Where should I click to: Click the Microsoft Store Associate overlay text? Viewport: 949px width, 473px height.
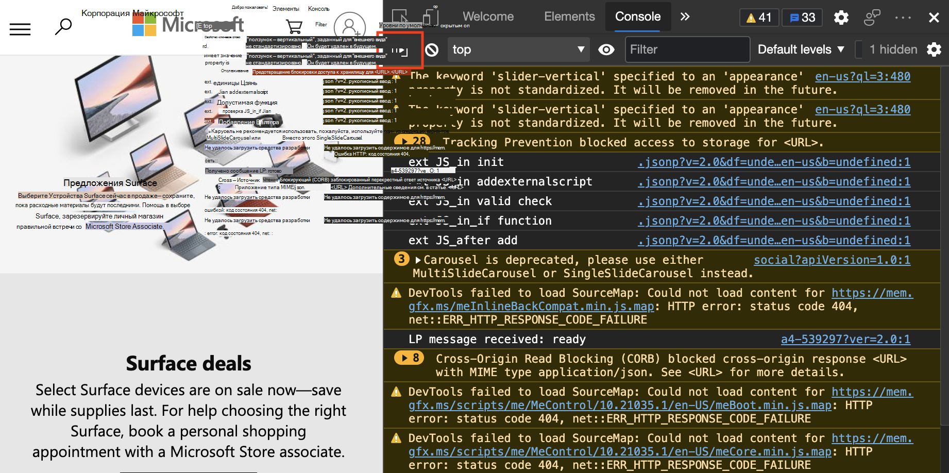pos(124,226)
